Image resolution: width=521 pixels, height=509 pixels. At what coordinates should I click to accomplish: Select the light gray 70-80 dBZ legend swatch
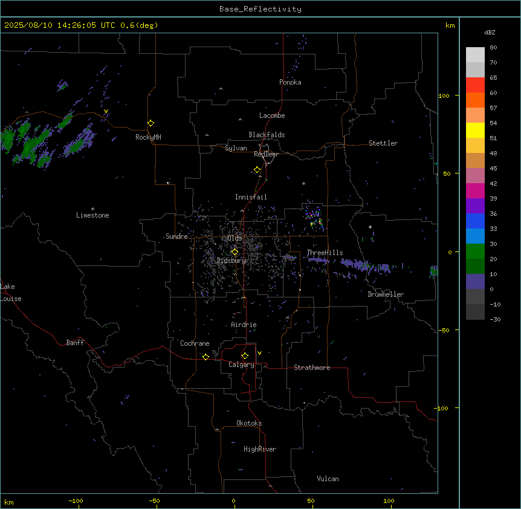(x=475, y=55)
